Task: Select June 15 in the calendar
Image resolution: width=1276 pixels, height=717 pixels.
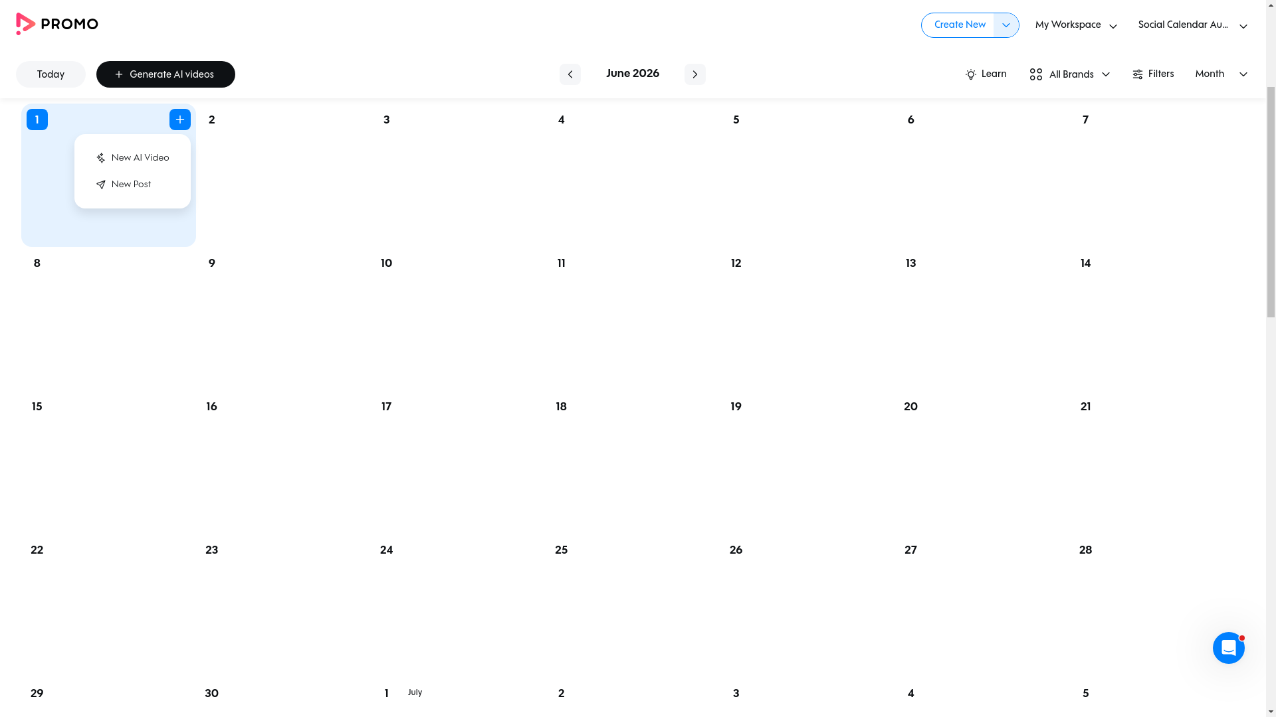Action: coord(37,407)
